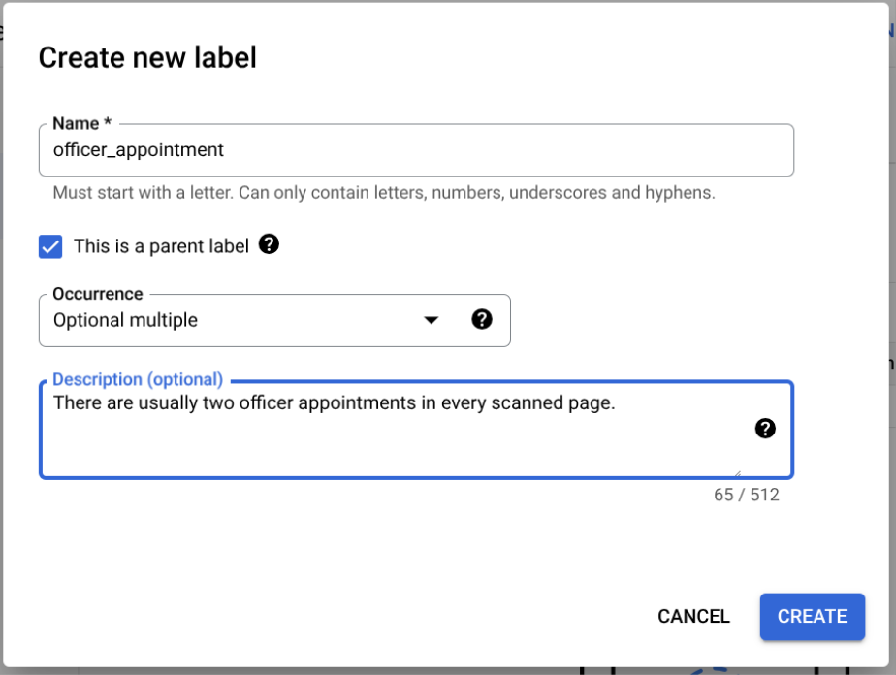Focus the Description text area

pos(388,441)
